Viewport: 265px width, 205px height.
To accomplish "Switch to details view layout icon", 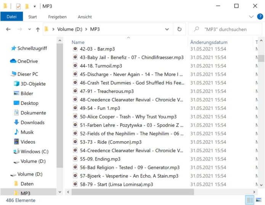I will [250, 200].
